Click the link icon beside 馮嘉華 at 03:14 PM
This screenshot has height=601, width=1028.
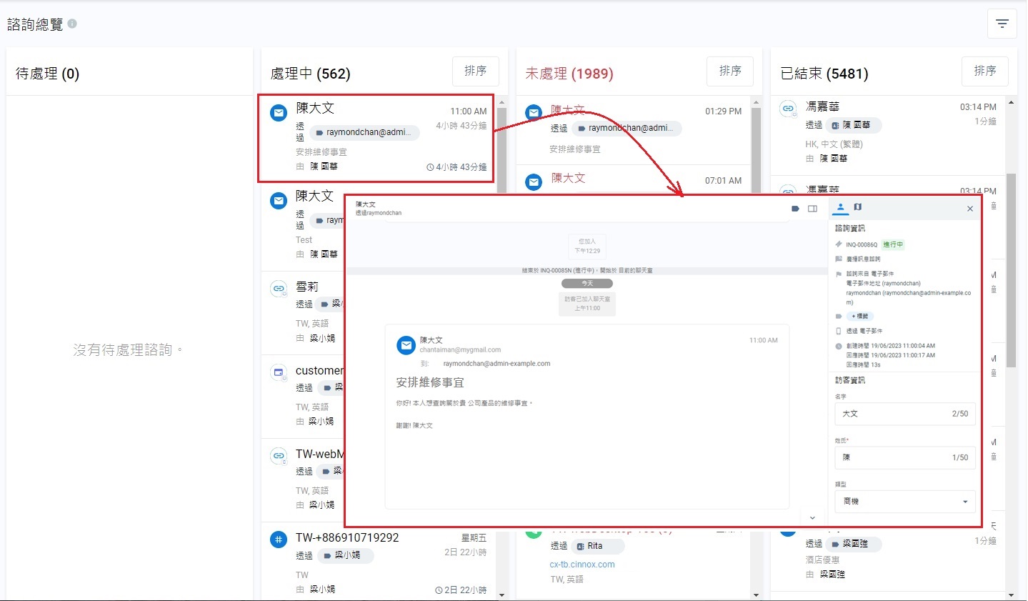click(x=788, y=109)
